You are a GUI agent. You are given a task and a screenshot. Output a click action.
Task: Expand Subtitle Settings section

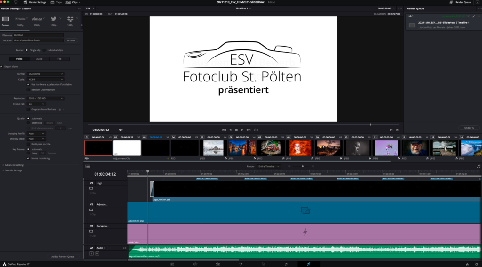tap(12, 170)
